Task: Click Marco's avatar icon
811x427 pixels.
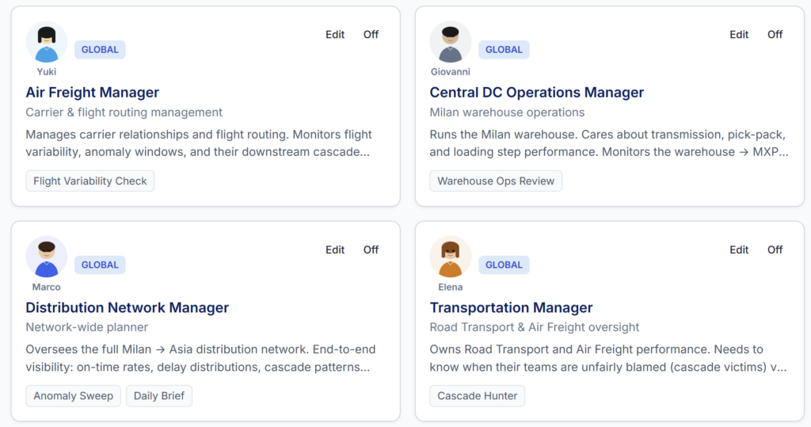Action: click(x=47, y=257)
